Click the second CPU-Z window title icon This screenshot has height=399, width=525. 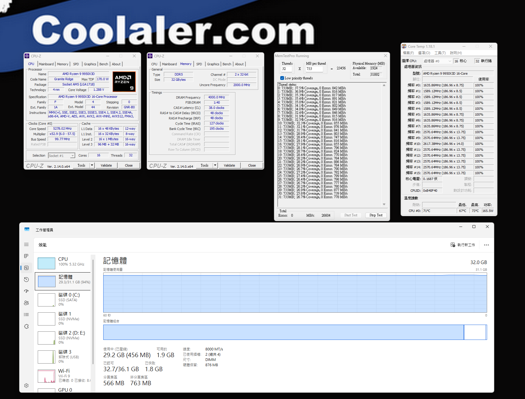coord(150,56)
